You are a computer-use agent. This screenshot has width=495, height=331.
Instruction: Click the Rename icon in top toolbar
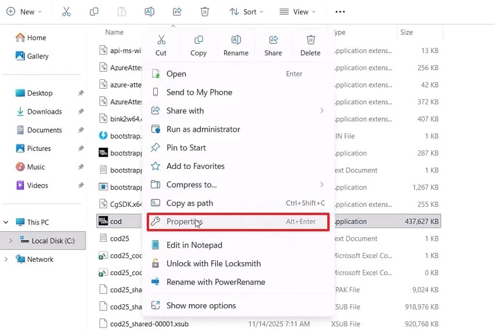pyautogui.click(x=149, y=12)
